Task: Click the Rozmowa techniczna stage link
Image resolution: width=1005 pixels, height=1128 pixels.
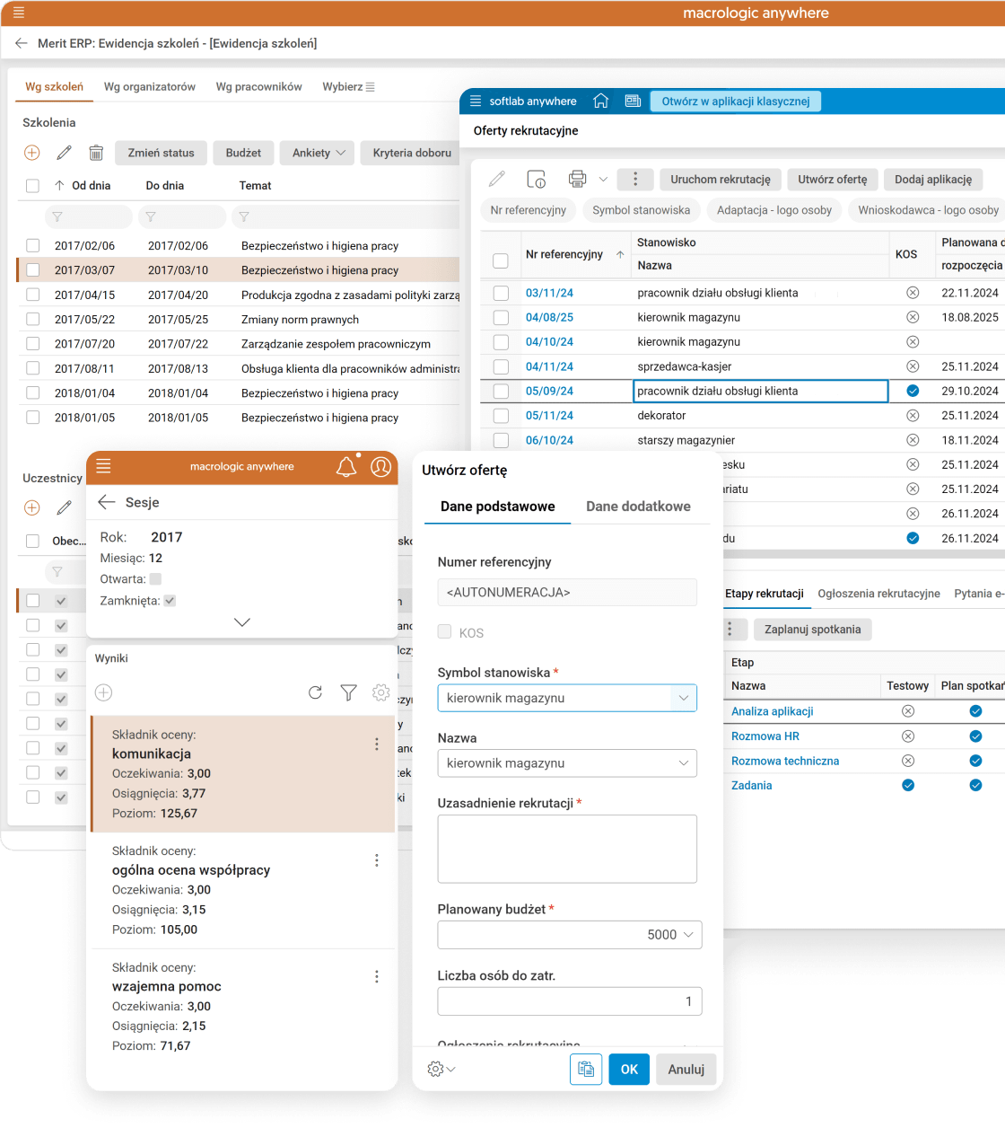Action: 785,761
